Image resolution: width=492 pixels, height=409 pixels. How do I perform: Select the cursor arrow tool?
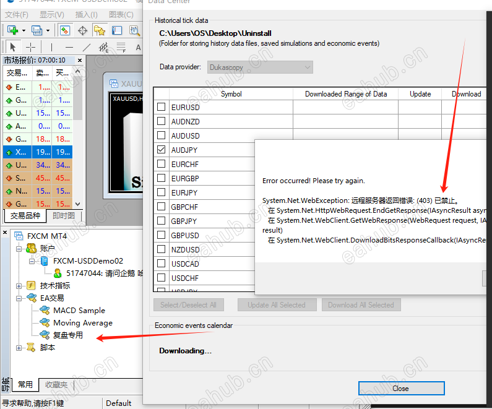click(12, 48)
